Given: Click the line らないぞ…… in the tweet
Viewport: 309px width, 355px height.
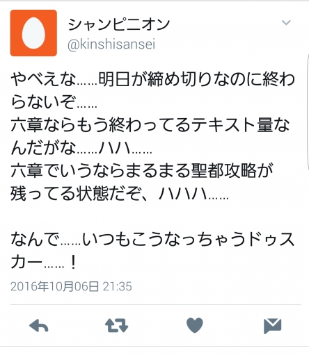Looking at the screenshot, I should pos(54,102).
